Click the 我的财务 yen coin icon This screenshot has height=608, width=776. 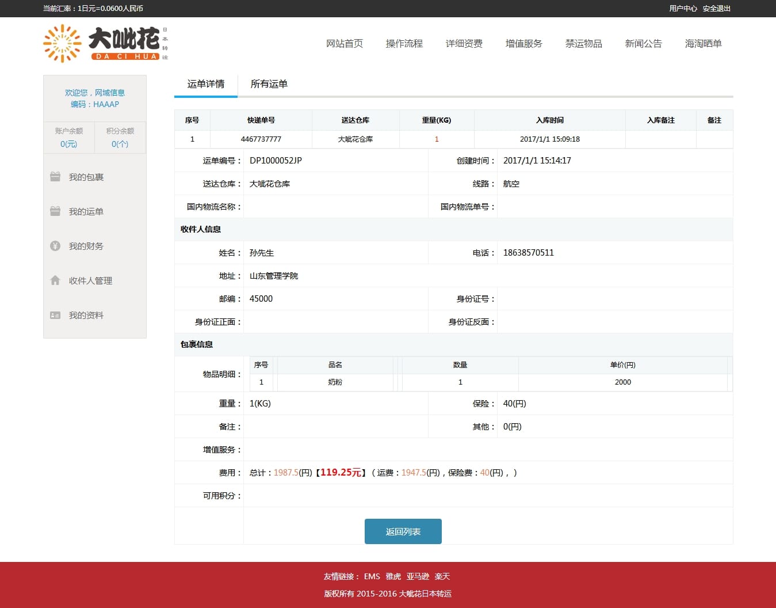point(55,246)
